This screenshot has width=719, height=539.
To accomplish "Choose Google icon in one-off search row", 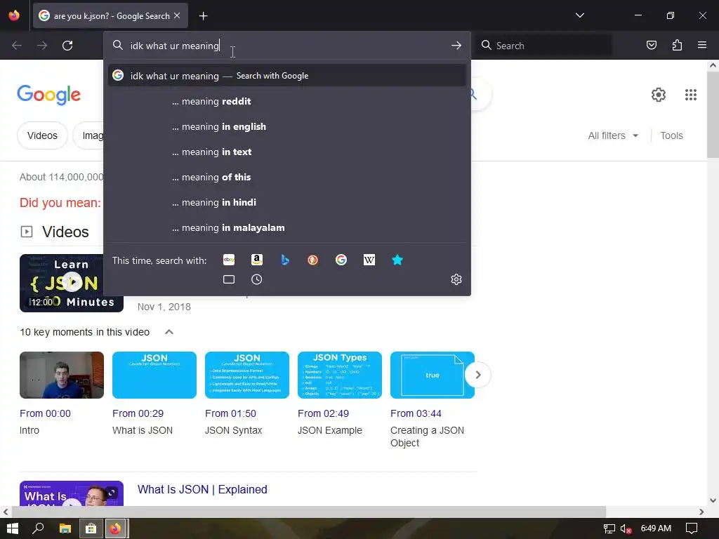I will point(341,260).
